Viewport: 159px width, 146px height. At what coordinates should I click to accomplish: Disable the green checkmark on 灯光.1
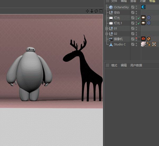coord(139,23)
